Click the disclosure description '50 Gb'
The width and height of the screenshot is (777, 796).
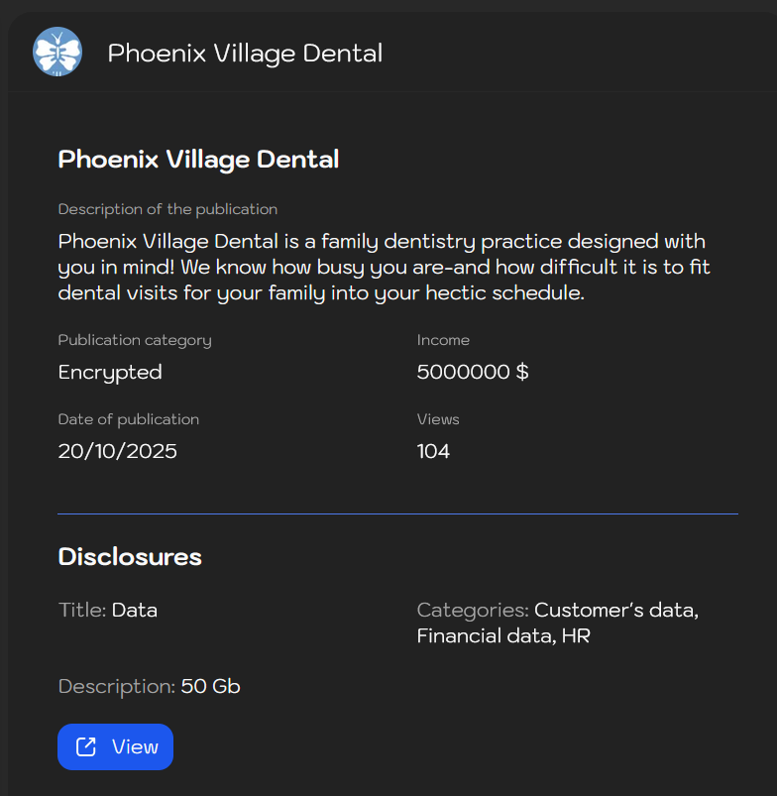click(x=209, y=686)
